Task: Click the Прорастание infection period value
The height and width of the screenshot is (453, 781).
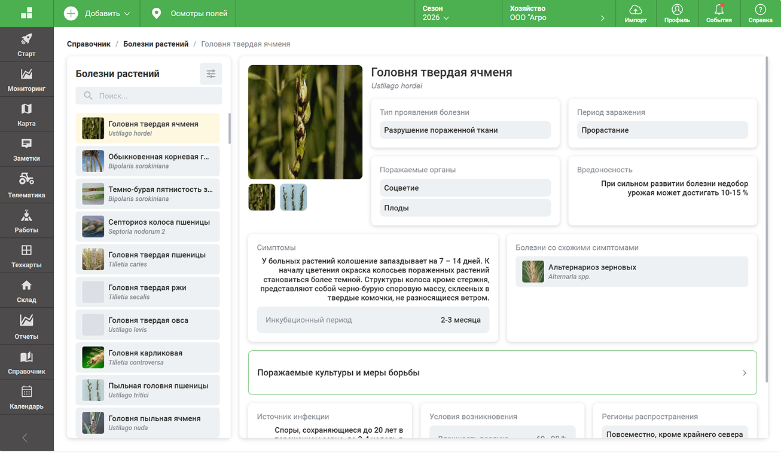Action: pos(663,130)
